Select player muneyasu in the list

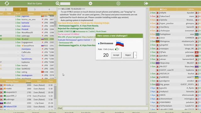click(26, 49)
